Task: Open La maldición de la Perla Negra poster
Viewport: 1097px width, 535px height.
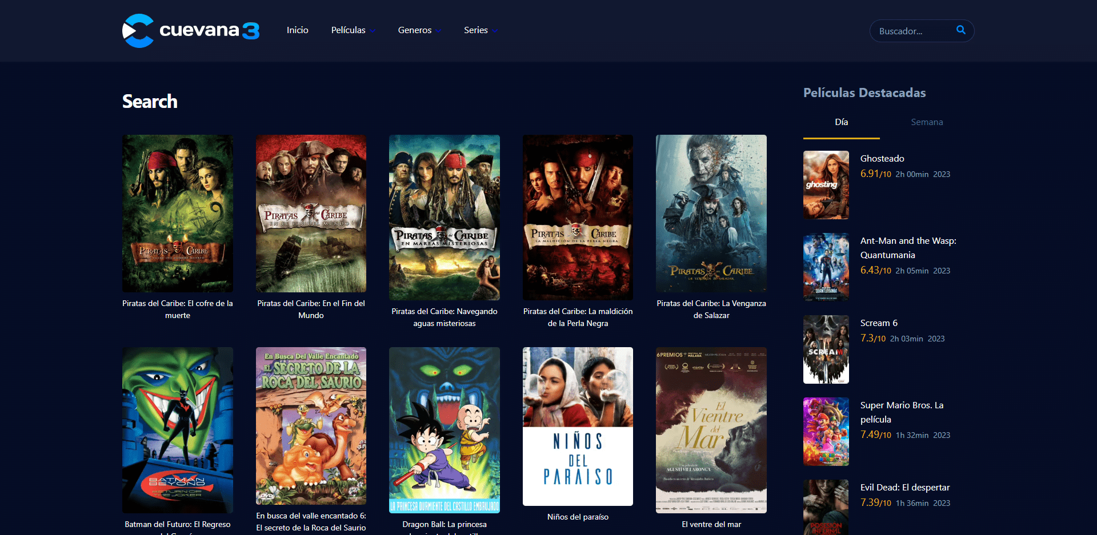Action: pos(578,218)
